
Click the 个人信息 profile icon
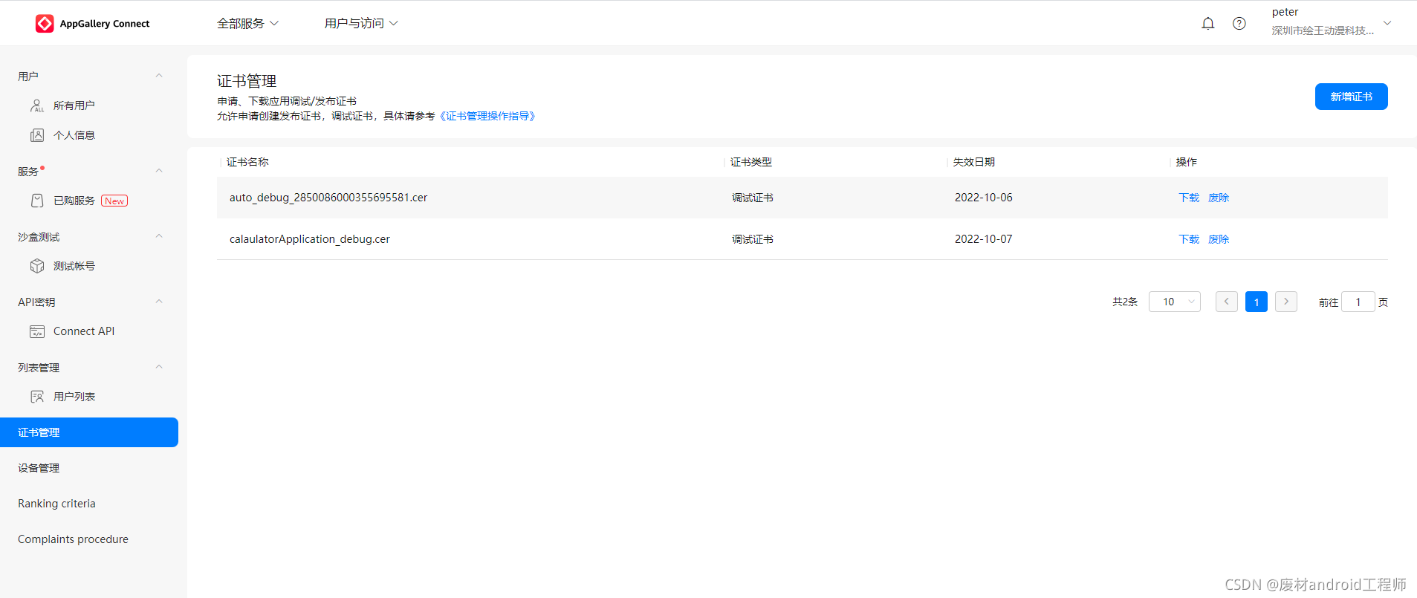tap(37, 135)
